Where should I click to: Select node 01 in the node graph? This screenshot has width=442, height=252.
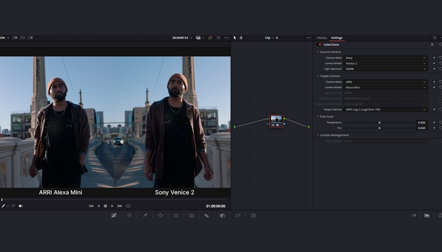tap(276, 121)
